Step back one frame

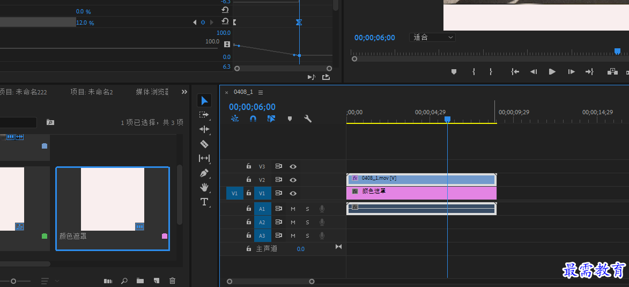click(x=534, y=71)
